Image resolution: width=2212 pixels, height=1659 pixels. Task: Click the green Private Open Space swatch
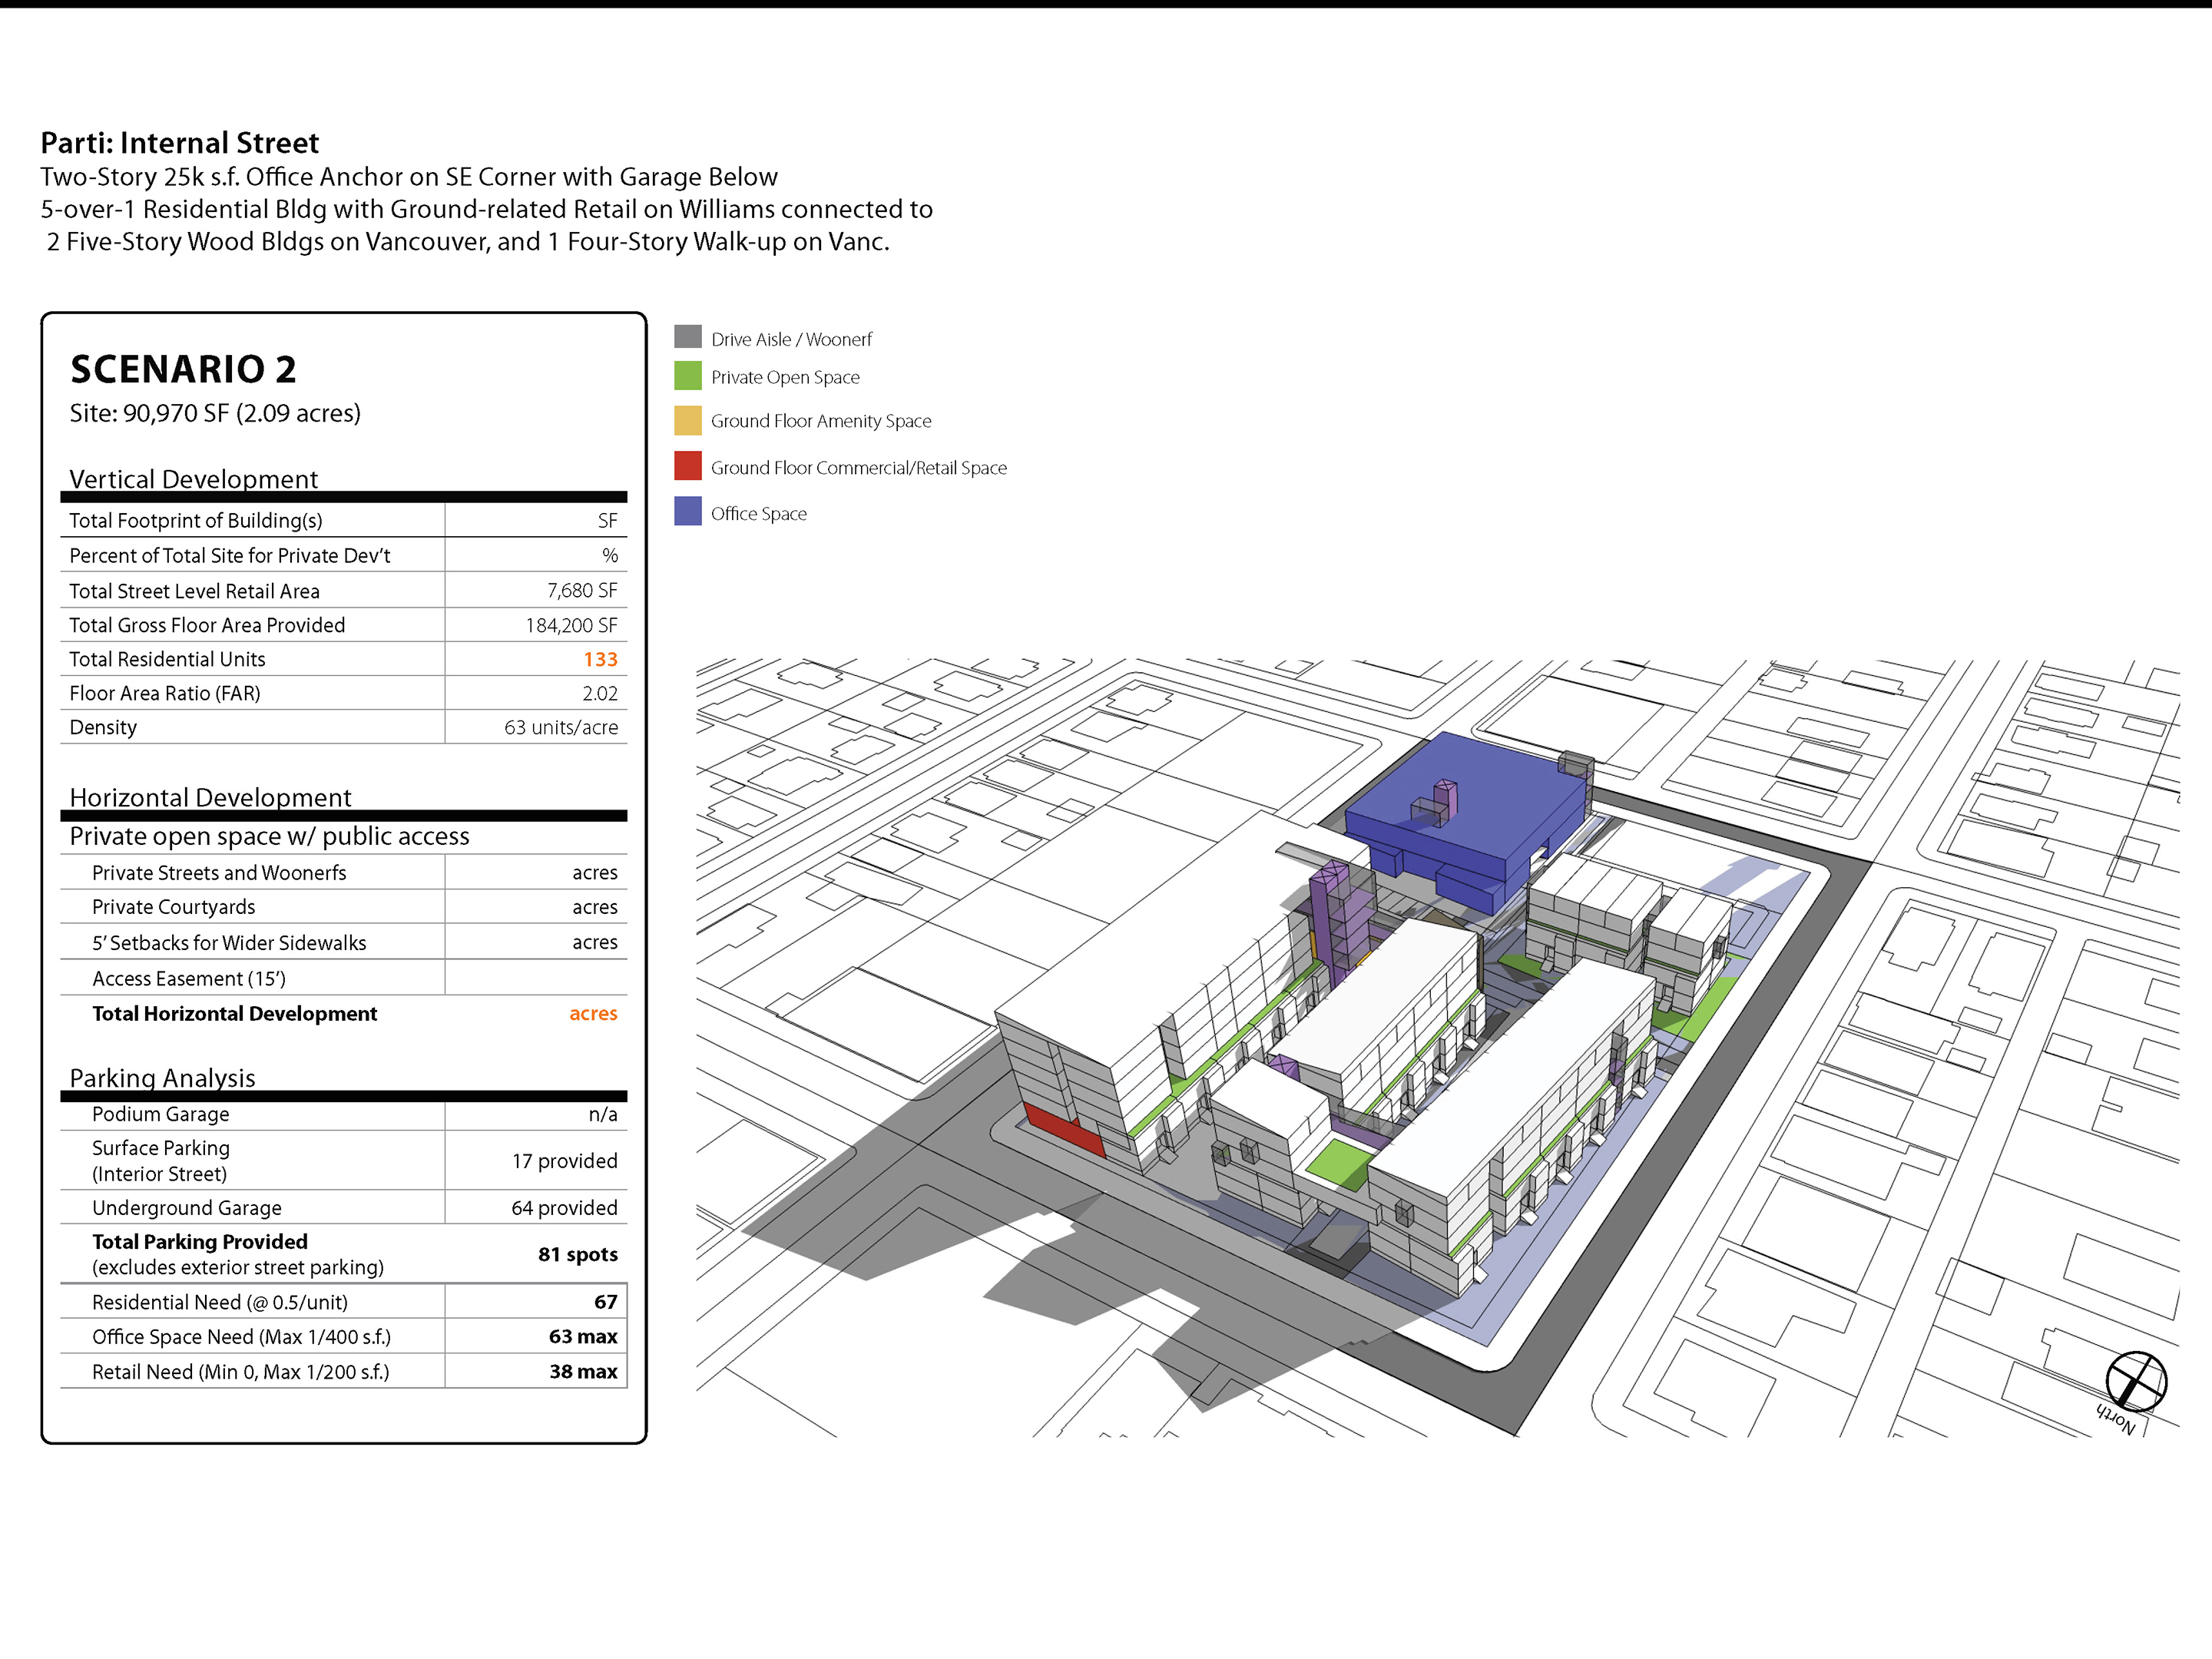[x=687, y=376]
